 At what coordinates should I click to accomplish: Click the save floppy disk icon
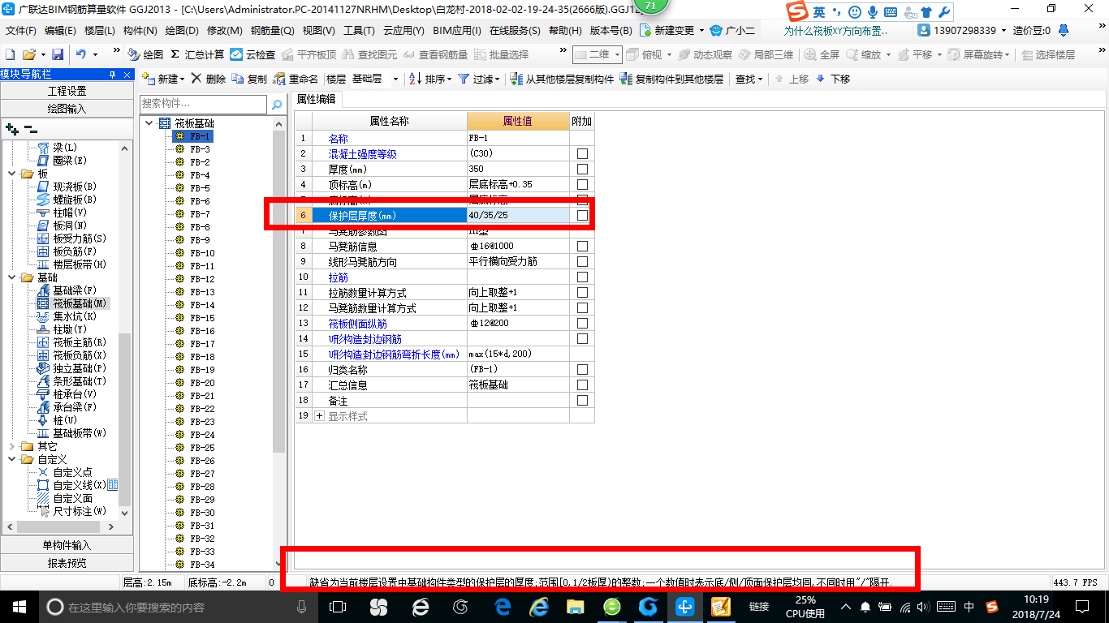click(58, 54)
